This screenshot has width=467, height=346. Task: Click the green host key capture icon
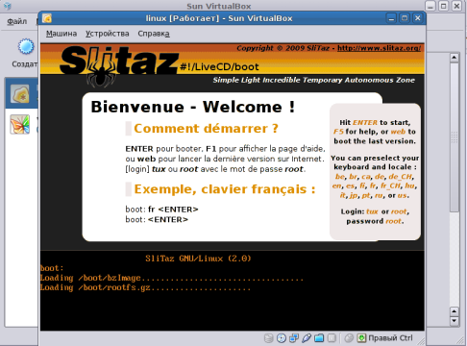361,338
